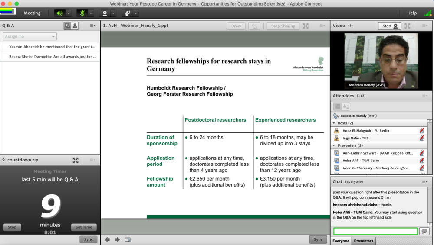Start webcam in Video pod
The width and height of the screenshot is (434, 245).
point(390,26)
